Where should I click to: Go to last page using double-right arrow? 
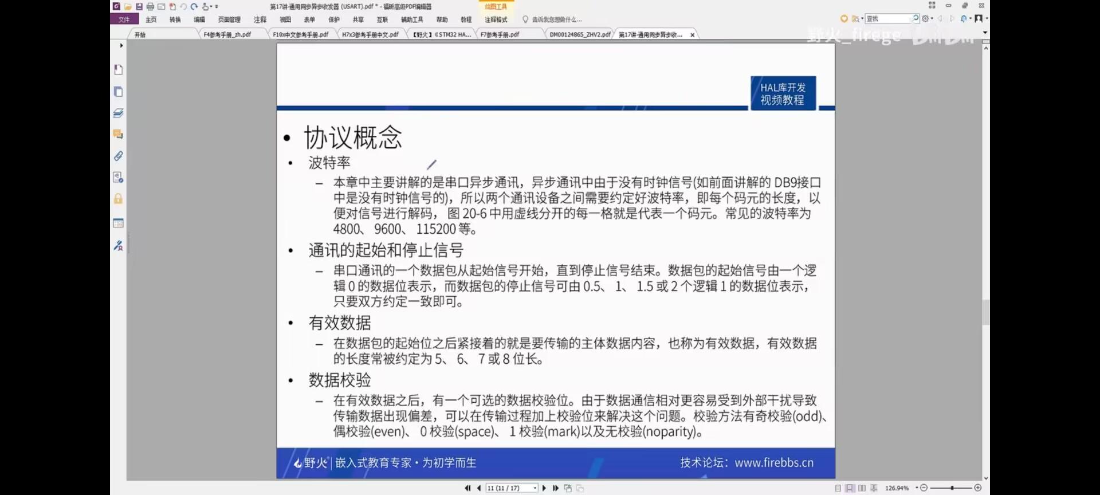pyautogui.click(x=556, y=488)
